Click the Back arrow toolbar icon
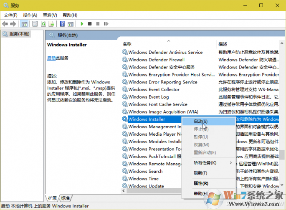The height and width of the screenshot is (210, 286). click(x=5, y=24)
